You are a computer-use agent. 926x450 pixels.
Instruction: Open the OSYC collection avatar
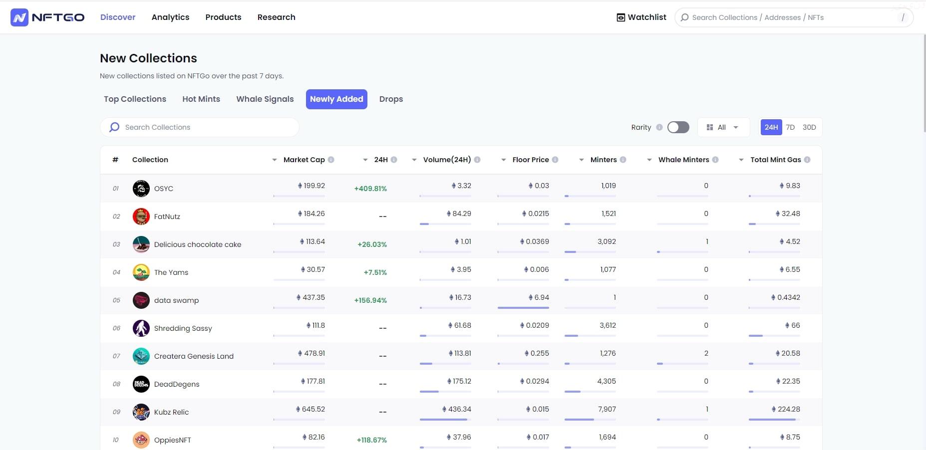[141, 189]
